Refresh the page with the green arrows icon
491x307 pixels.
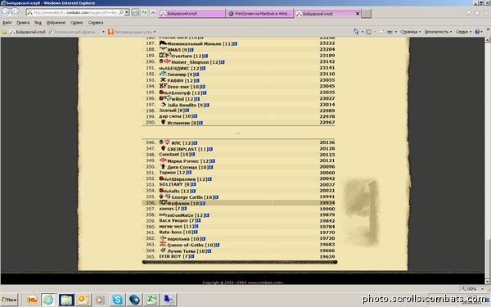(144, 12)
